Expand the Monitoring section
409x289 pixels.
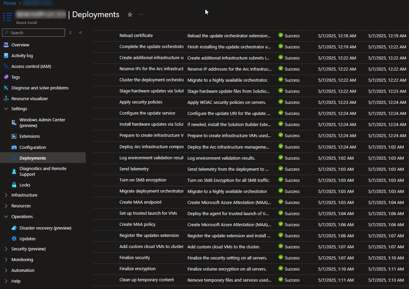(6, 259)
